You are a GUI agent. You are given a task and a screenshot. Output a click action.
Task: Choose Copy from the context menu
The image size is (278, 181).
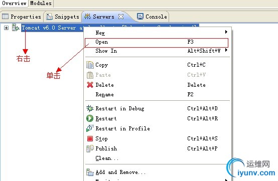click(158, 65)
